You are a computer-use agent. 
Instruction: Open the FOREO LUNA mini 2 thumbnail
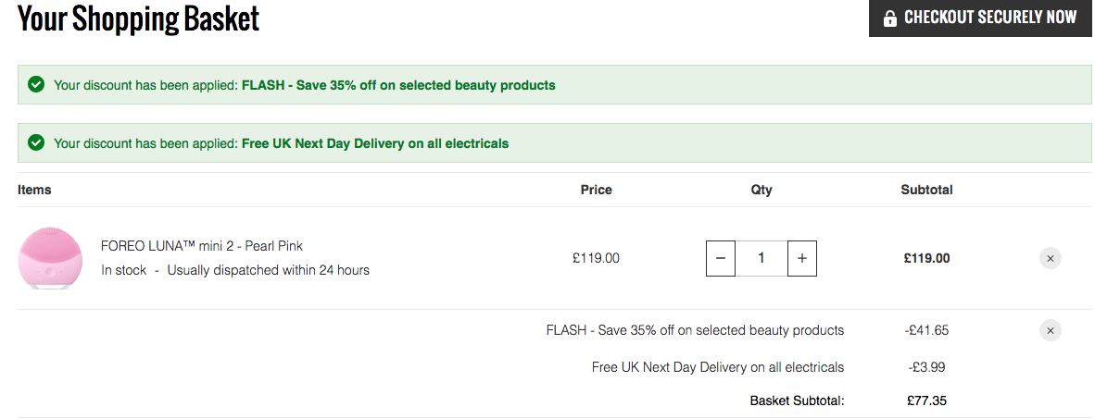point(44,258)
